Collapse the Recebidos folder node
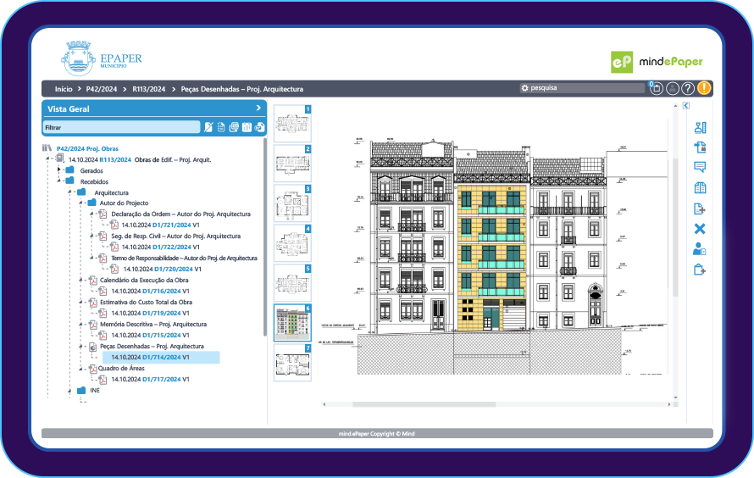754x478 pixels. click(59, 181)
